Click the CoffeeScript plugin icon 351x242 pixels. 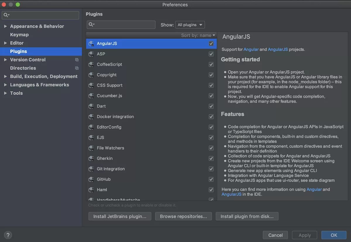[91, 64]
